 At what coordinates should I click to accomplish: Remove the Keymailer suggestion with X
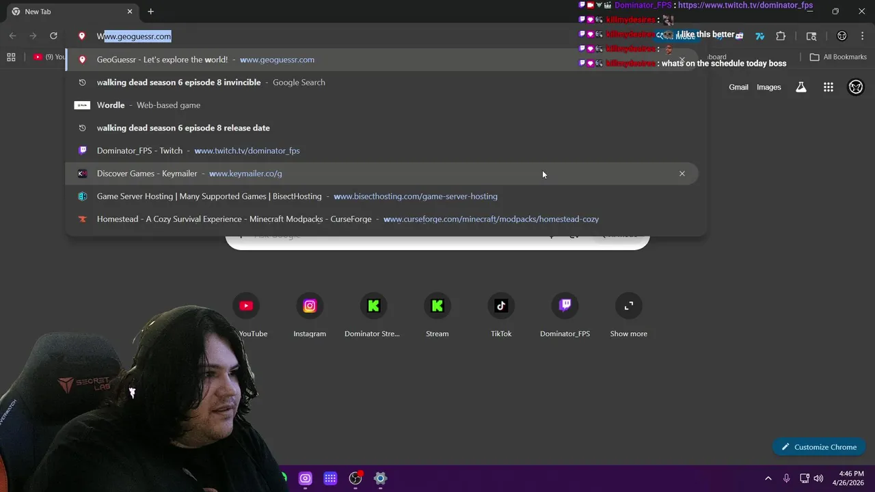pos(682,174)
